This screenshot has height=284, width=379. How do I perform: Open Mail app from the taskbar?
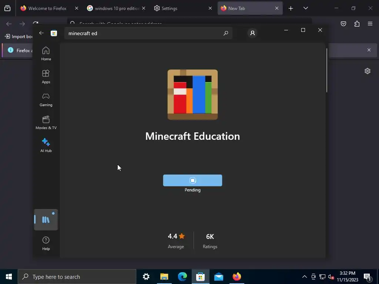[x=218, y=277]
